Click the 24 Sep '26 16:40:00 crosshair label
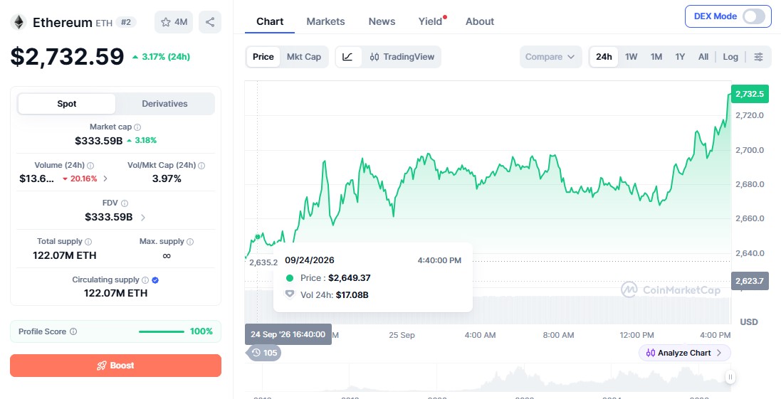Viewport: 781px width, 399px height. click(288, 334)
